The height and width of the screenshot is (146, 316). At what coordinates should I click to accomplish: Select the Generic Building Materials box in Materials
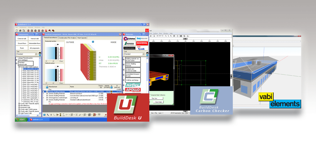133,65
